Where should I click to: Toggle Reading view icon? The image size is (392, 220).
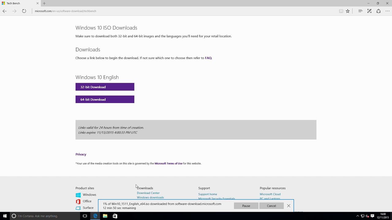point(341,11)
